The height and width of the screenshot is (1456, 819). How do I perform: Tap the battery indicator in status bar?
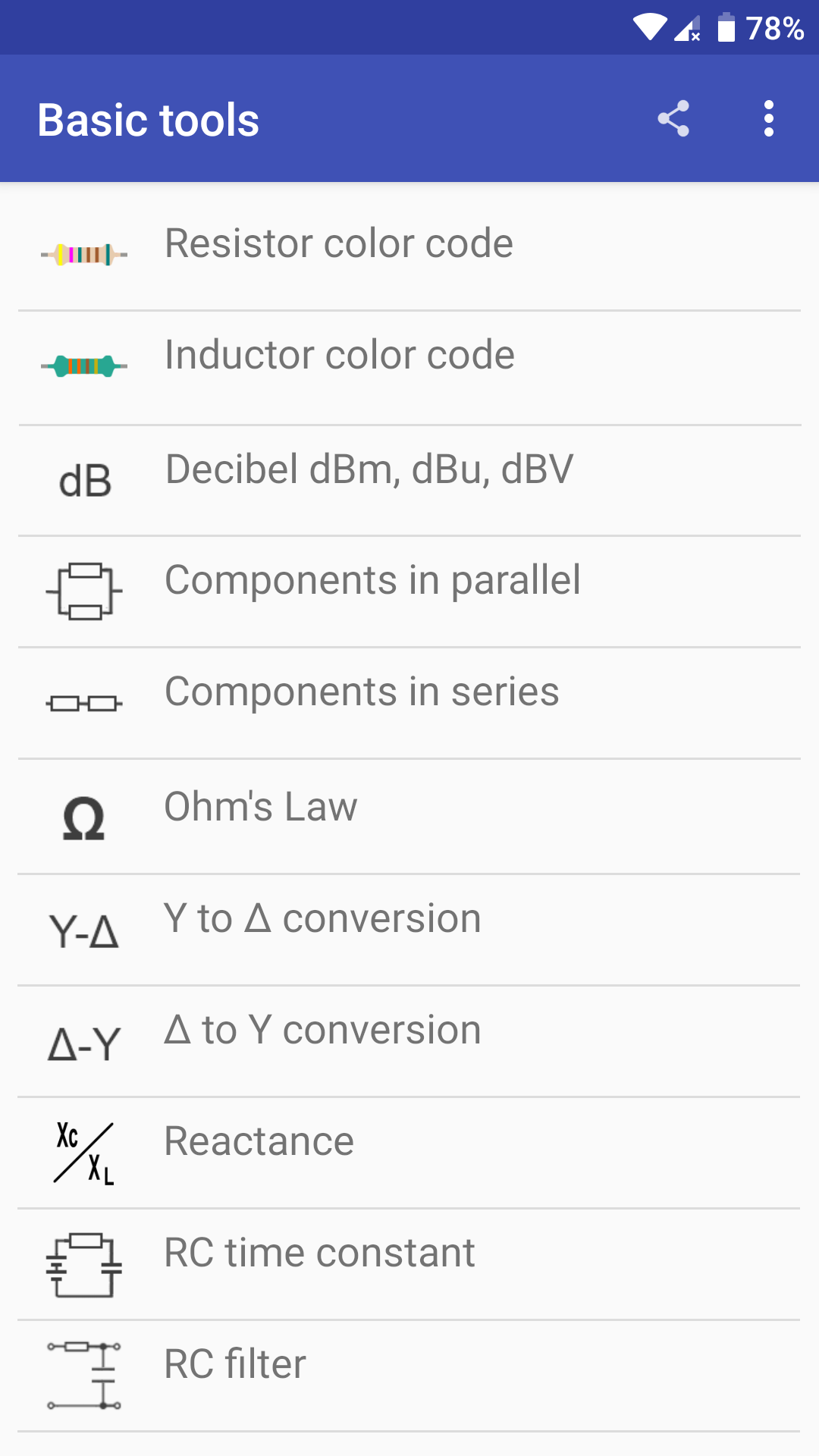pos(726,28)
